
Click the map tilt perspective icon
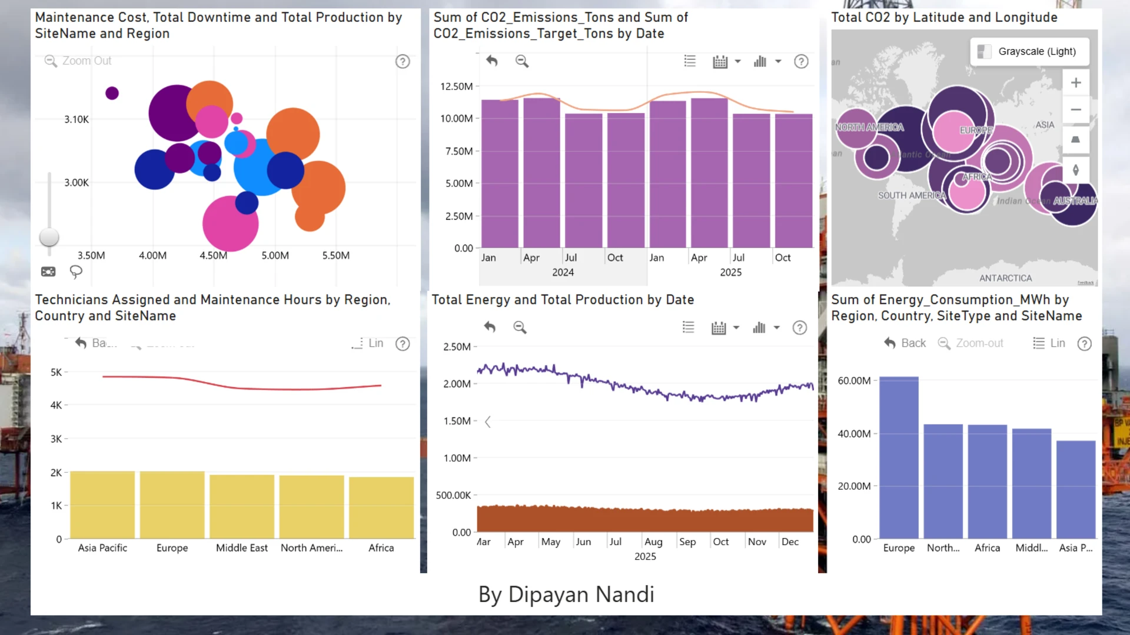(1076, 140)
